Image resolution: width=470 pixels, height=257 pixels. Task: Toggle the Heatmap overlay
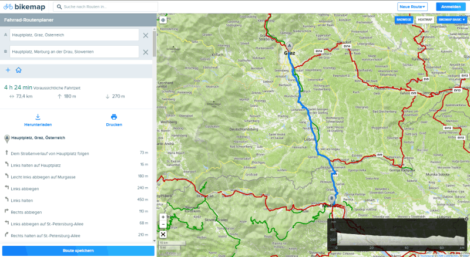pyautogui.click(x=425, y=19)
